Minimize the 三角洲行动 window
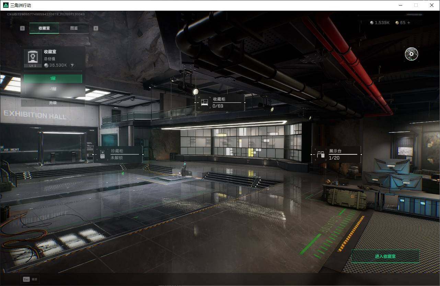Viewport: 440px width, 286px height. (401, 5)
